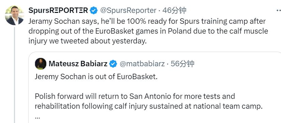The image size is (281, 123).
Task: Click tweet line starting "dropping out of the EuroBasket"
Action: pyautogui.click(x=148, y=31)
